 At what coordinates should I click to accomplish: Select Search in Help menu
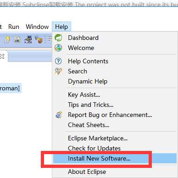coord(115,71)
